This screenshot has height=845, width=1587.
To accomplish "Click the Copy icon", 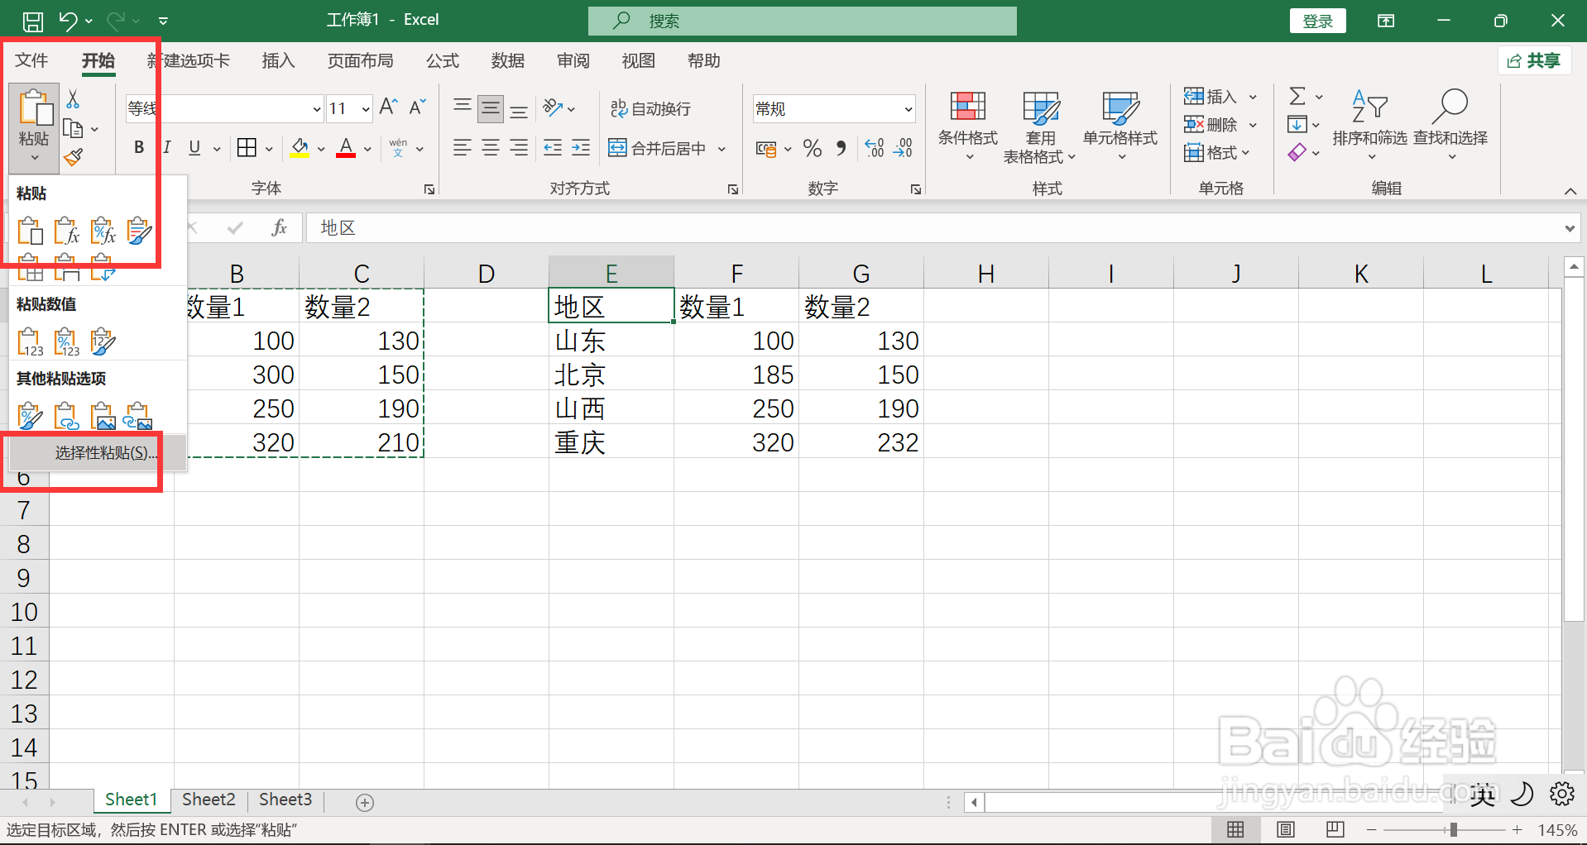I will [x=73, y=129].
